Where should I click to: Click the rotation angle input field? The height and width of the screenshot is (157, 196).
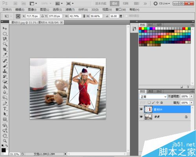[x=114, y=16]
